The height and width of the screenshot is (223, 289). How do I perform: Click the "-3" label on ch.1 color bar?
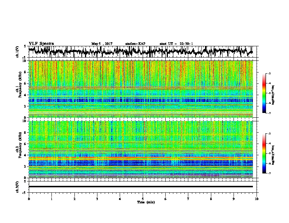coord(269,74)
